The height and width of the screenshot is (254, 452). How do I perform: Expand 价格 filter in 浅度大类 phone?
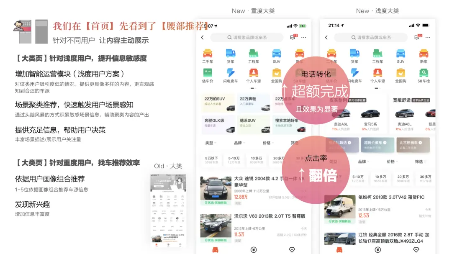tap(392, 162)
